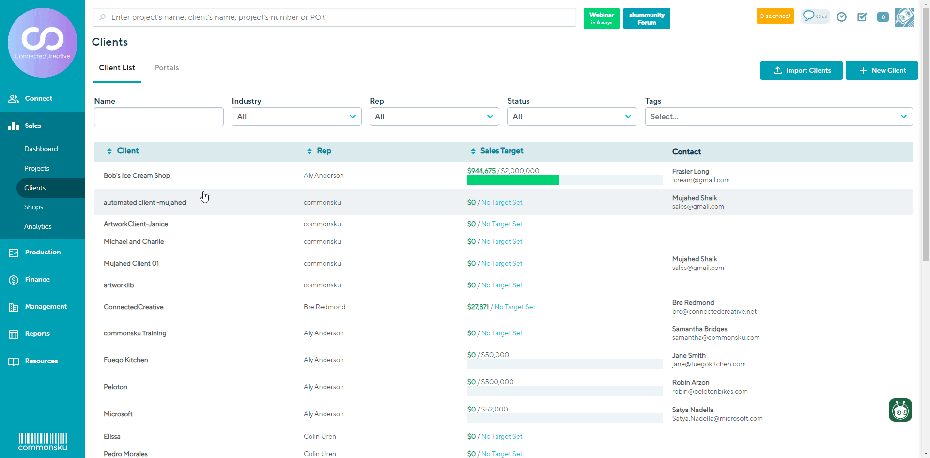The width and height of the screenshot is (930, 458).
Task: Select the Client List tab
Action: pyautogui.click(x=117, y=67)
